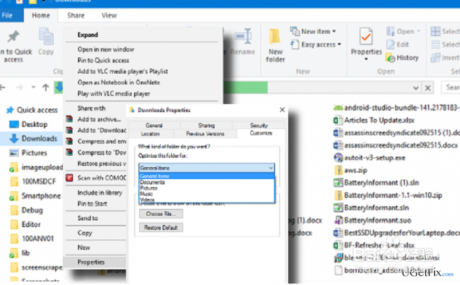Image resolution: width=460 pixels, height=285 pixels.
Task: Open the Previous Versions tab
Action: point(205,134)
